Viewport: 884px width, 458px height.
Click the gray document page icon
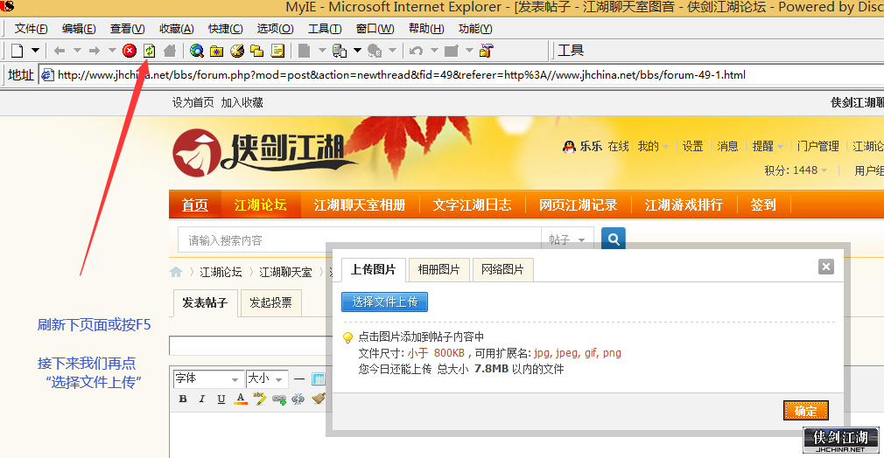click(304, 51)
